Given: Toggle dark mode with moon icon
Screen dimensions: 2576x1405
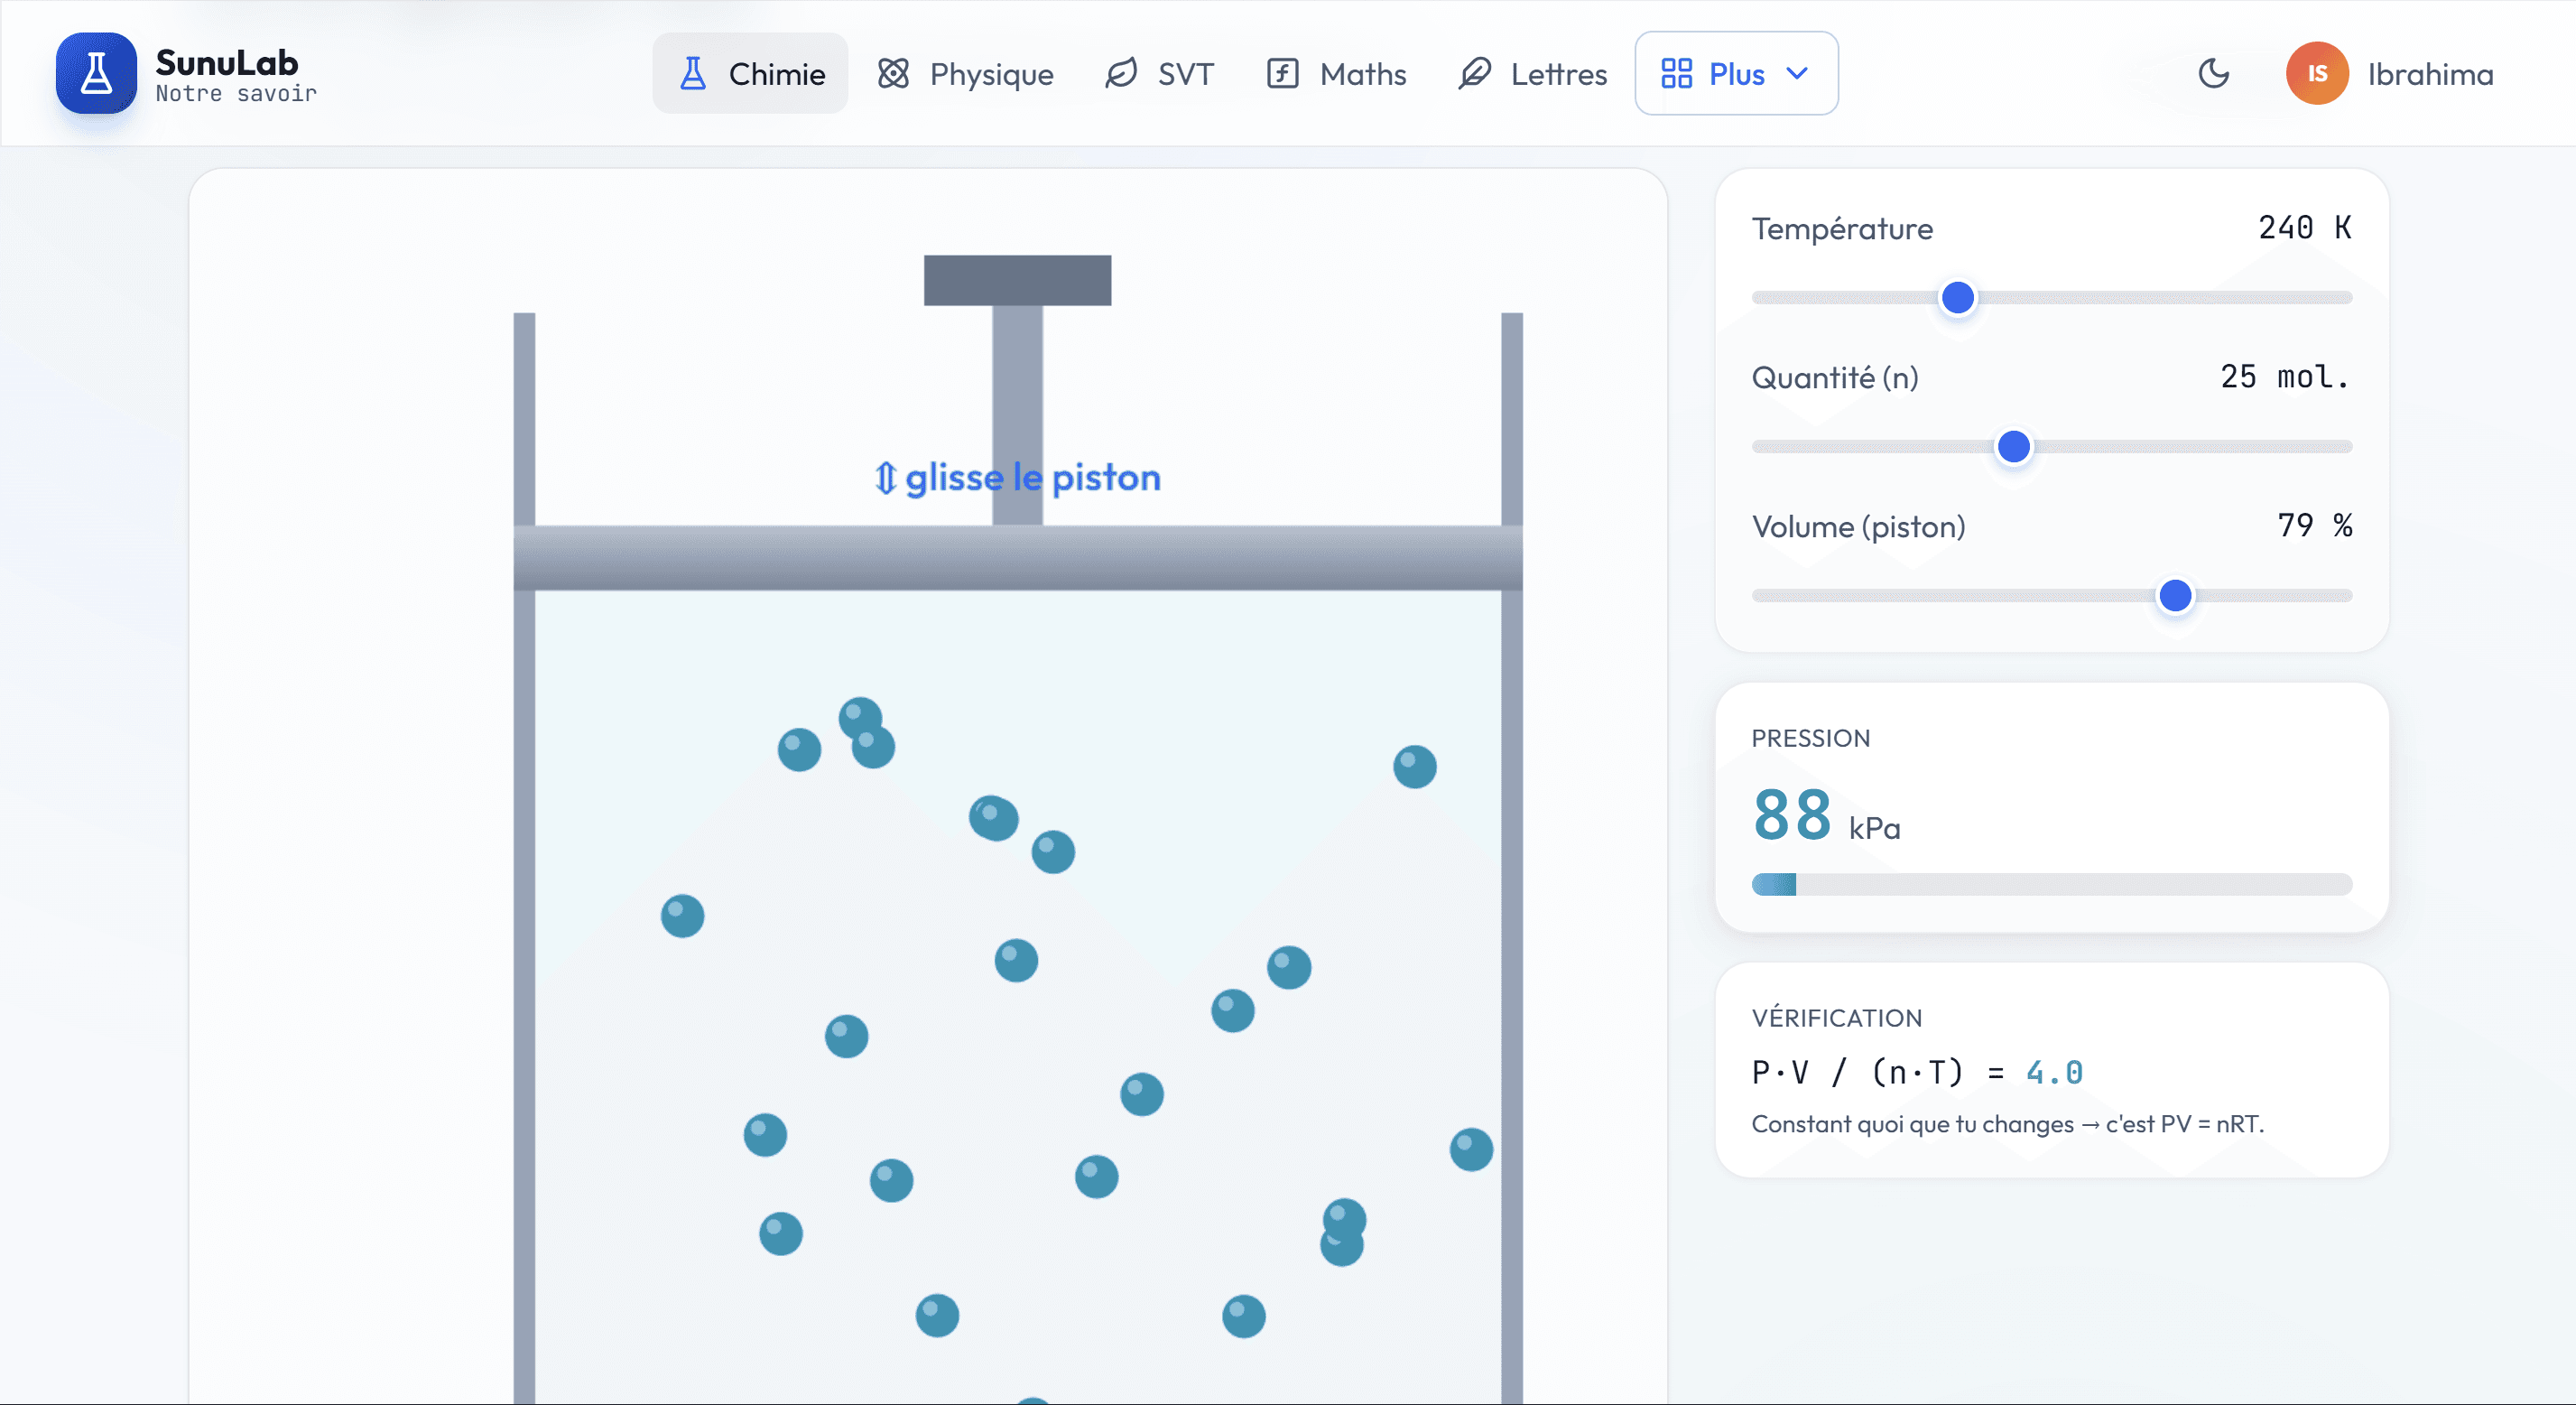Looking at the screenshot, I should [2214, 73].
